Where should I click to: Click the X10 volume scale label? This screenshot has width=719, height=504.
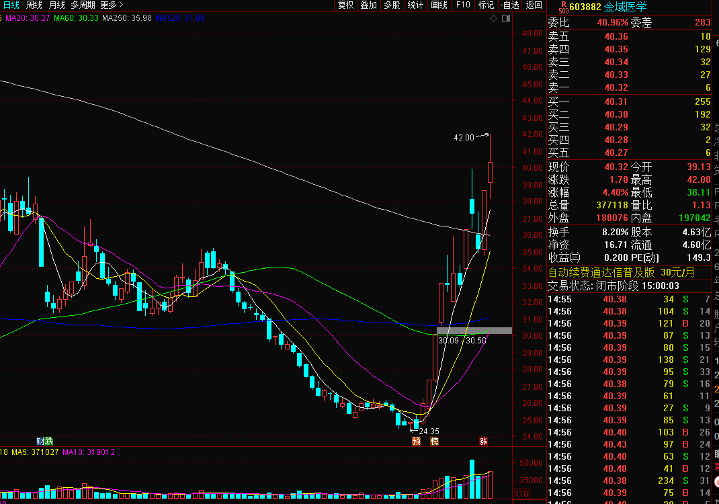coord(521,494)
